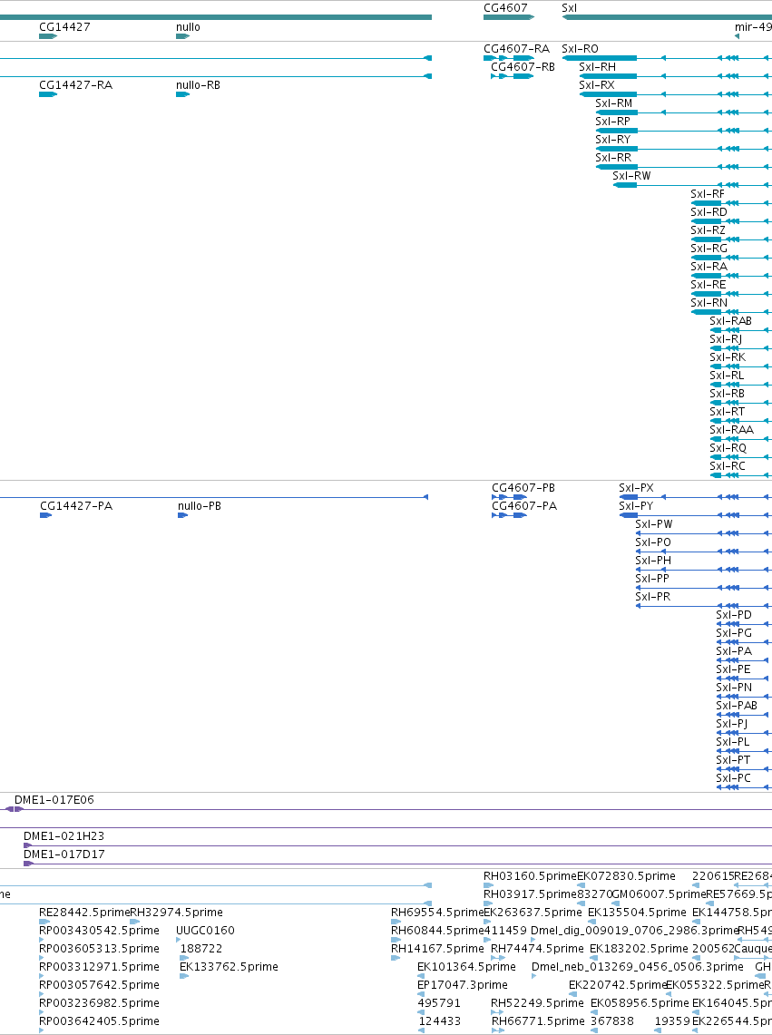
Task: Click the Sxl gene label
Action: click(570, 8)
